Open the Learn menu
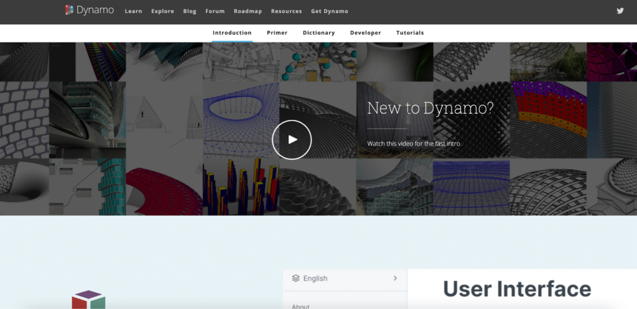Image resolution: width=637 pixels, height=309 pixels. coord(133,11)
